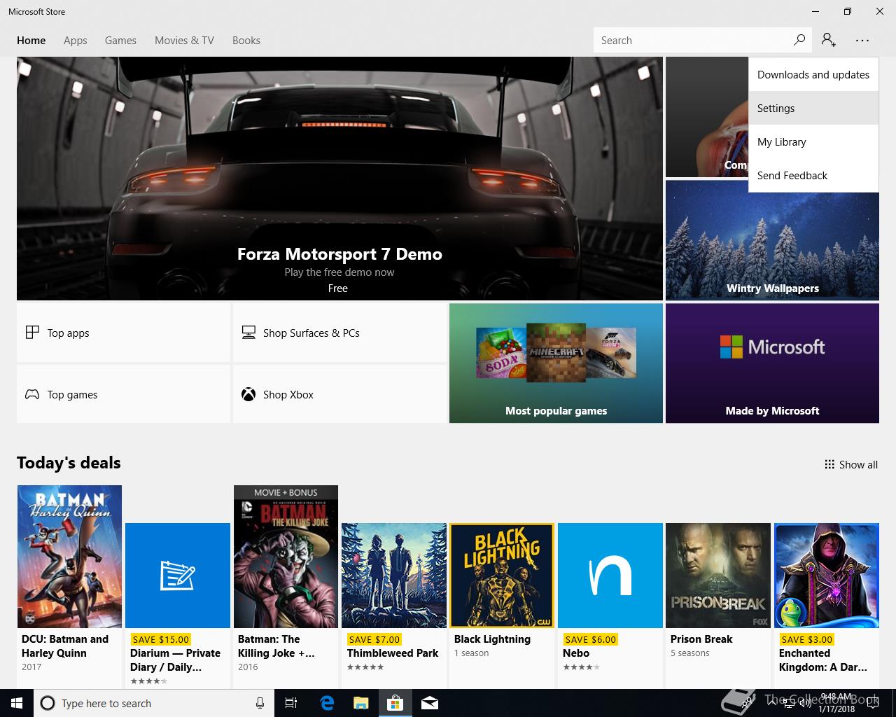
Task: Open the Most popular games tile
Action: point(556,363)
